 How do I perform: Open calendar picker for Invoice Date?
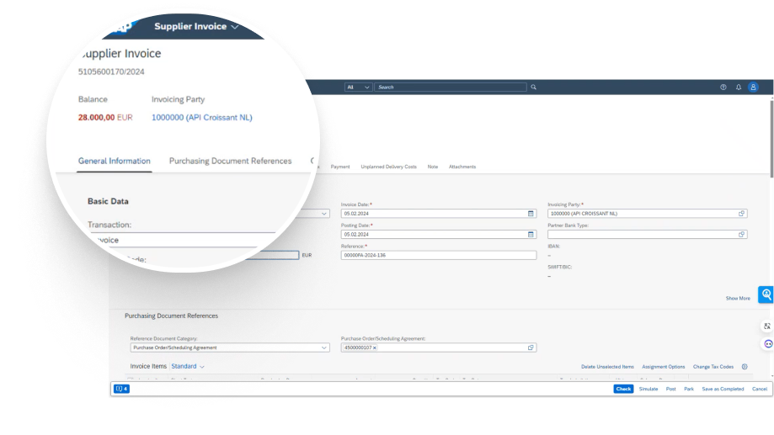[x=531, y=214]
